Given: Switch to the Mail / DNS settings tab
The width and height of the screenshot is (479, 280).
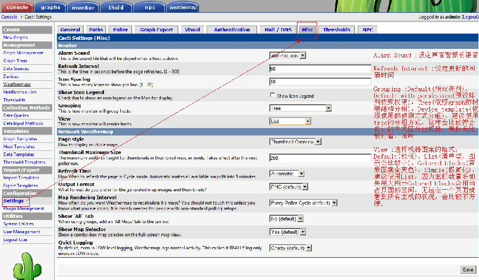Looking at the screenshot, I should click(x=278, y=30).
